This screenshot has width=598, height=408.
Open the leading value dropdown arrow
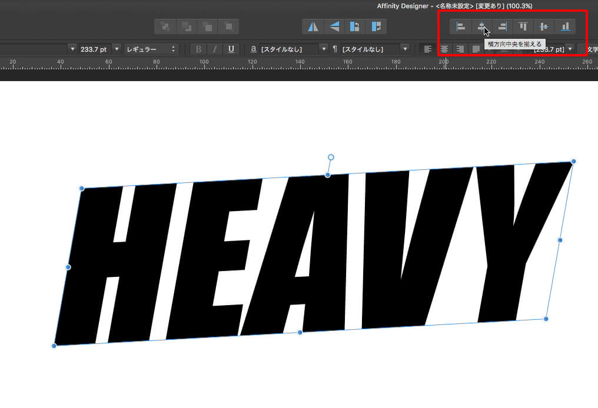tap(570, 49)
